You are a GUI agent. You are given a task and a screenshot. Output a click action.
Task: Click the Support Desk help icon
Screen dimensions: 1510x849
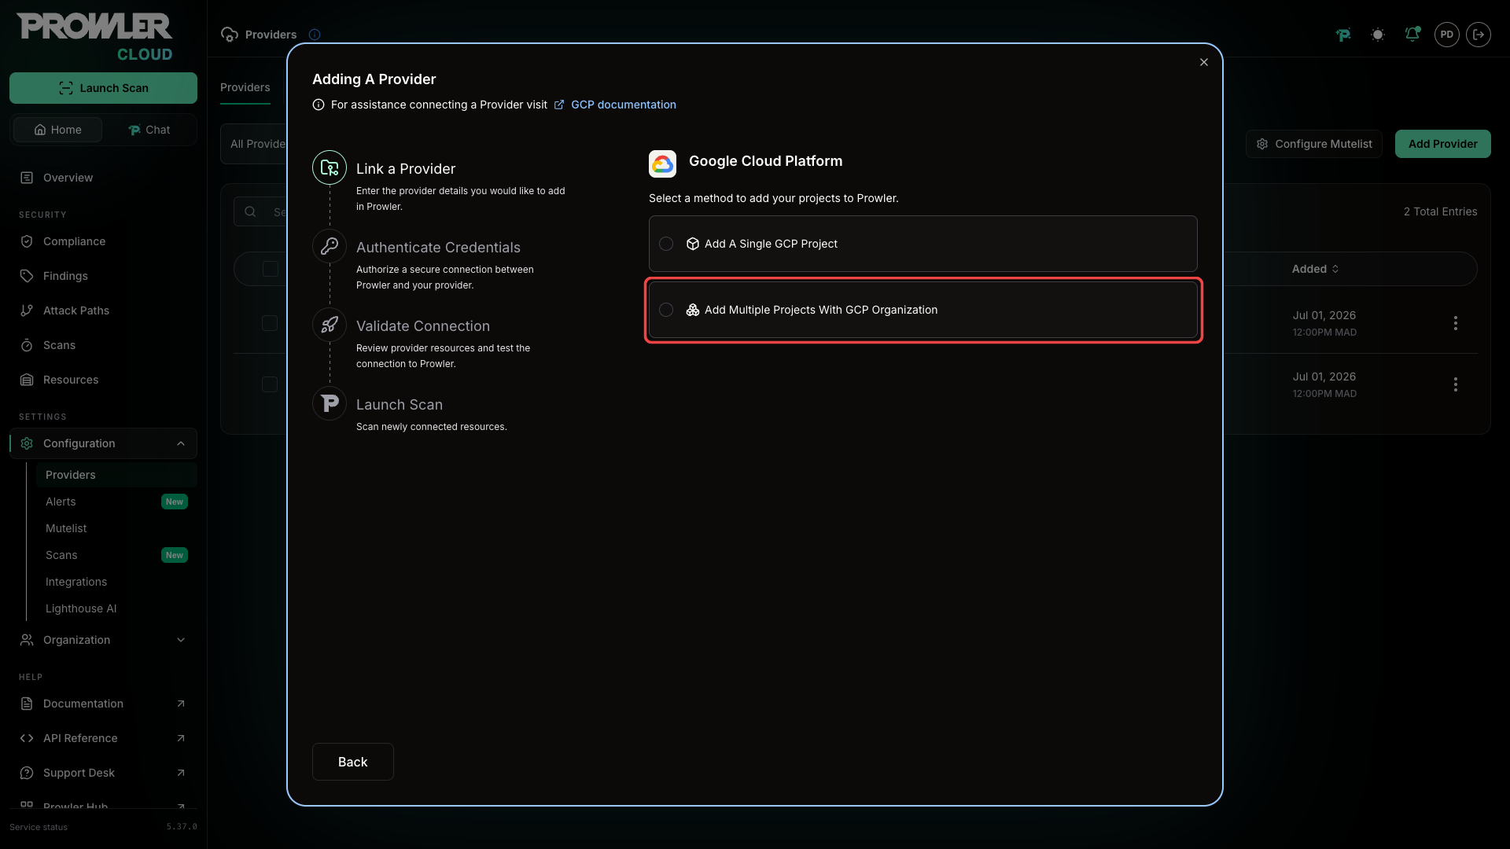coord(27,773)
